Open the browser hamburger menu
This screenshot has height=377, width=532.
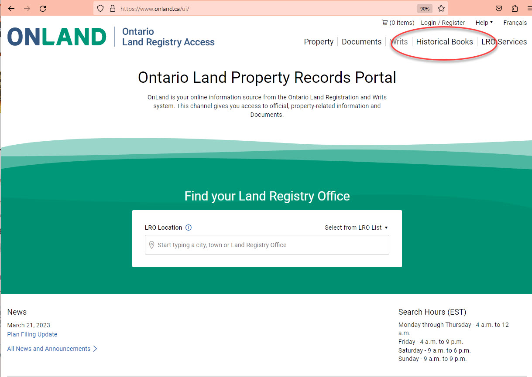click(529, 8)
